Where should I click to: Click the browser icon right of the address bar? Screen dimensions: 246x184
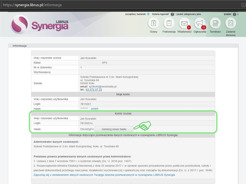243,5
